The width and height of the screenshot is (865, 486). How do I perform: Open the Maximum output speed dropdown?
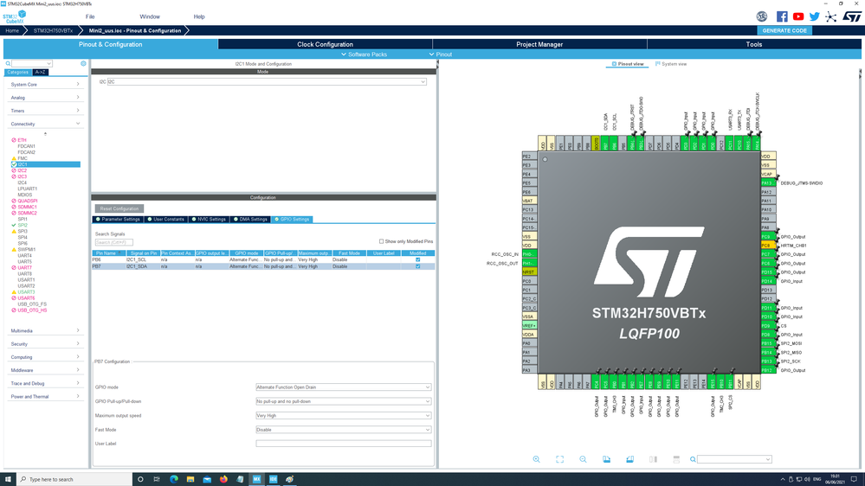click(343, 415)
